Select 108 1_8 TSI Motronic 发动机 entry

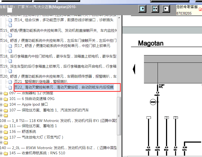pos(58,121)
